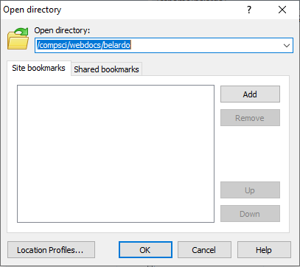Click the Add bookmark button
Image resolution: width=300 pixels, height=267 pixels.
pos(250,94)
